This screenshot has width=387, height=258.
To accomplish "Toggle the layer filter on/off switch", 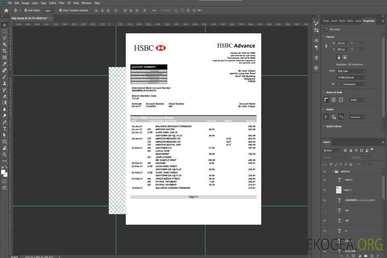I will tap(372, 150).
